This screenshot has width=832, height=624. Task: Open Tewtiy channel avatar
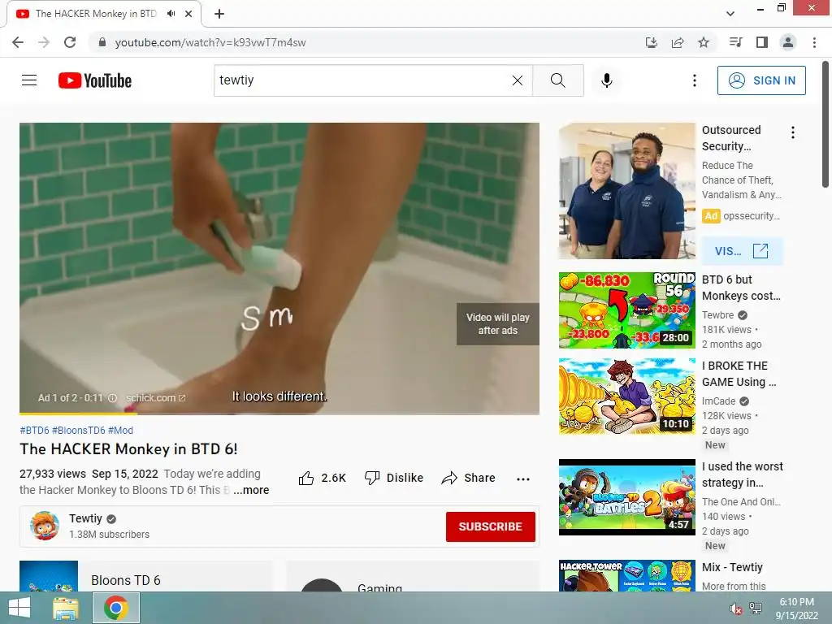coord(45,526)
